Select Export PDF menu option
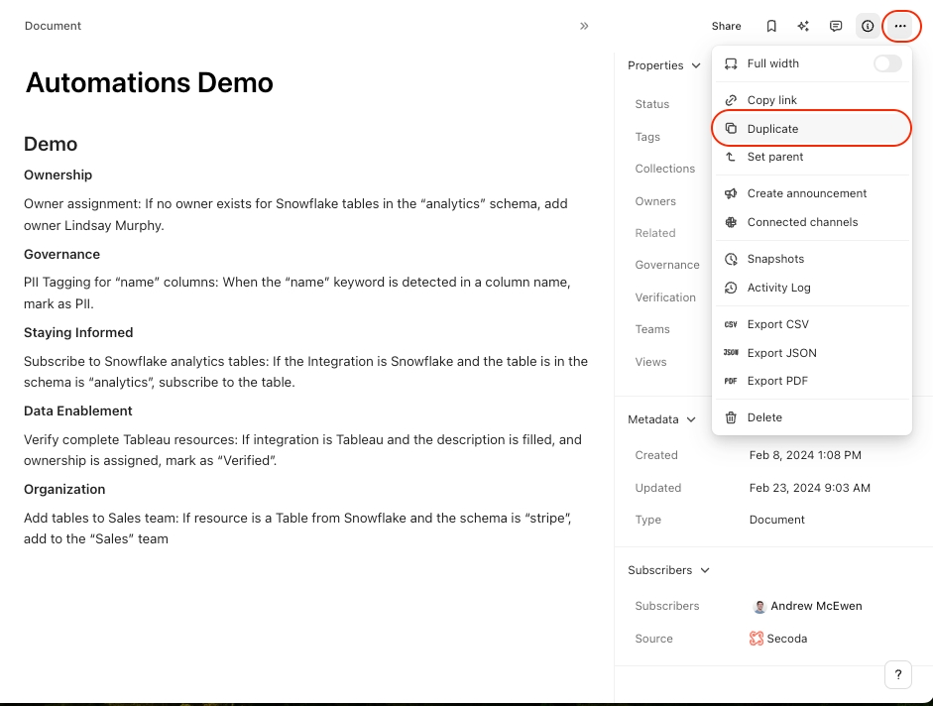Screen dimensions: 933x706 (777, 381)
